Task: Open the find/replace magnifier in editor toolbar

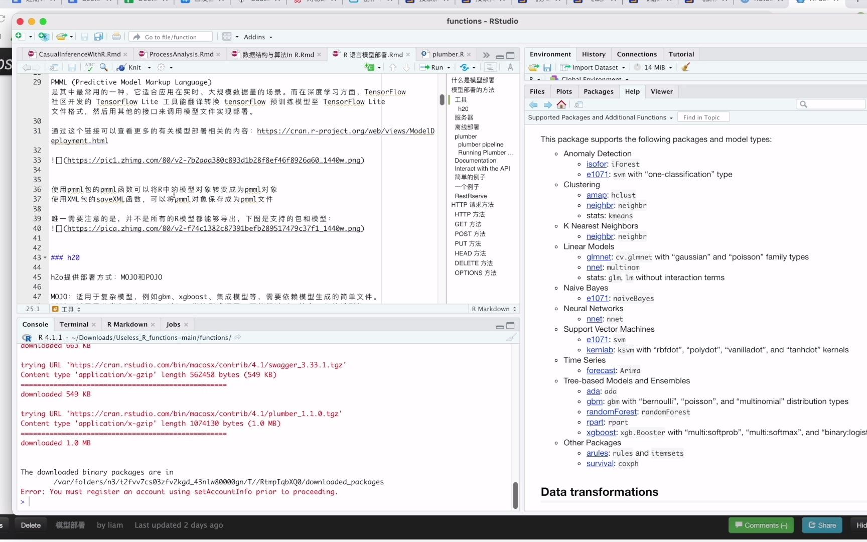Action: [103, 67]
